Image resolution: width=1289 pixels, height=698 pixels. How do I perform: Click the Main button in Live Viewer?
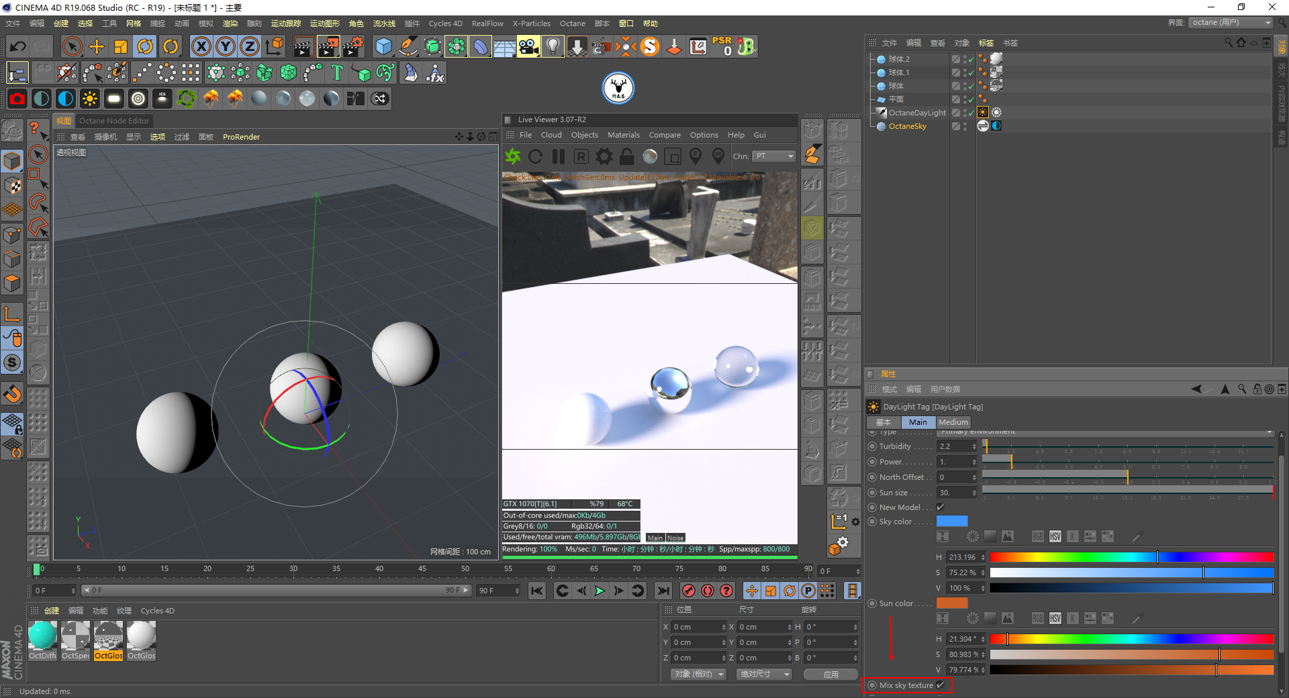coord(655,538)
